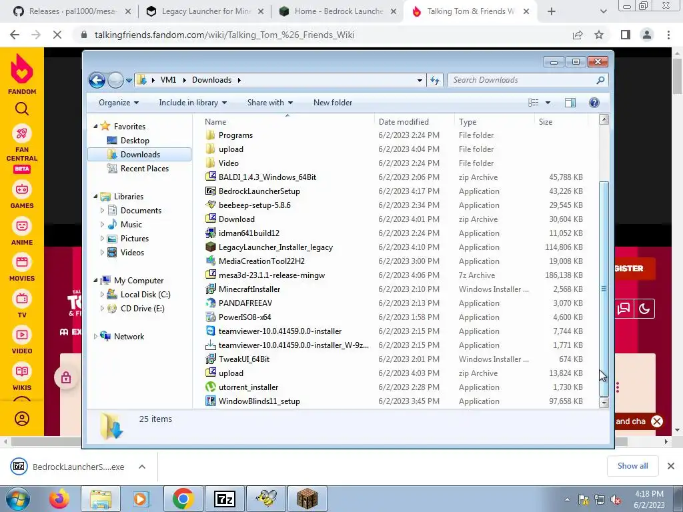Expand the Local Disk (C:) node
Screen dimensions: 683x512
tap(102, 294)
